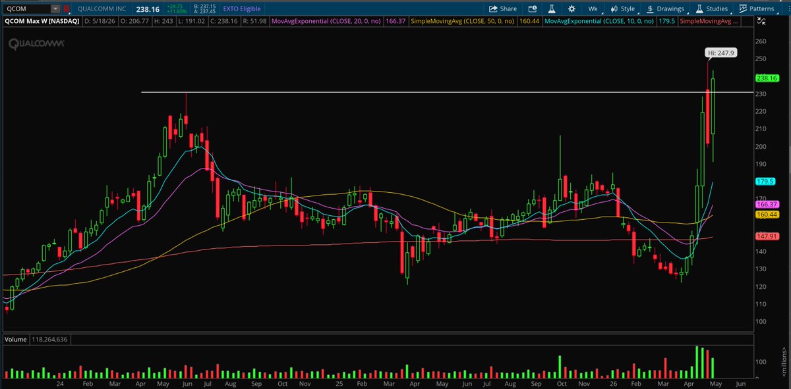The image size is (791, 389).
Task: Open the symbol dropdown arrow beside QCOM
Action: [x=55, y=9]
